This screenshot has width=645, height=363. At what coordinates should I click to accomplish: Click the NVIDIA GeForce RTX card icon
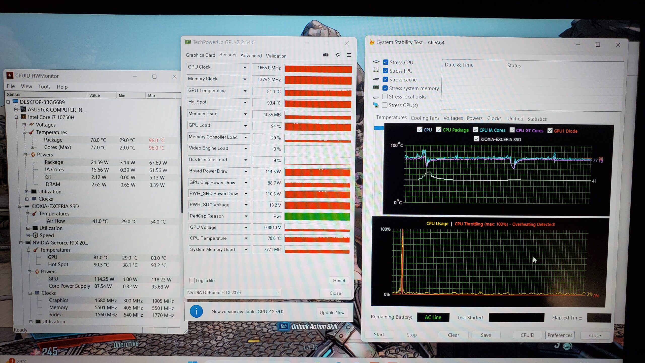tap(28, 243)
